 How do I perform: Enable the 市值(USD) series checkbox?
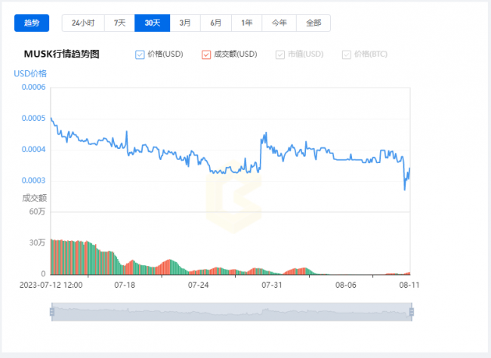click(x=280, y=54)
